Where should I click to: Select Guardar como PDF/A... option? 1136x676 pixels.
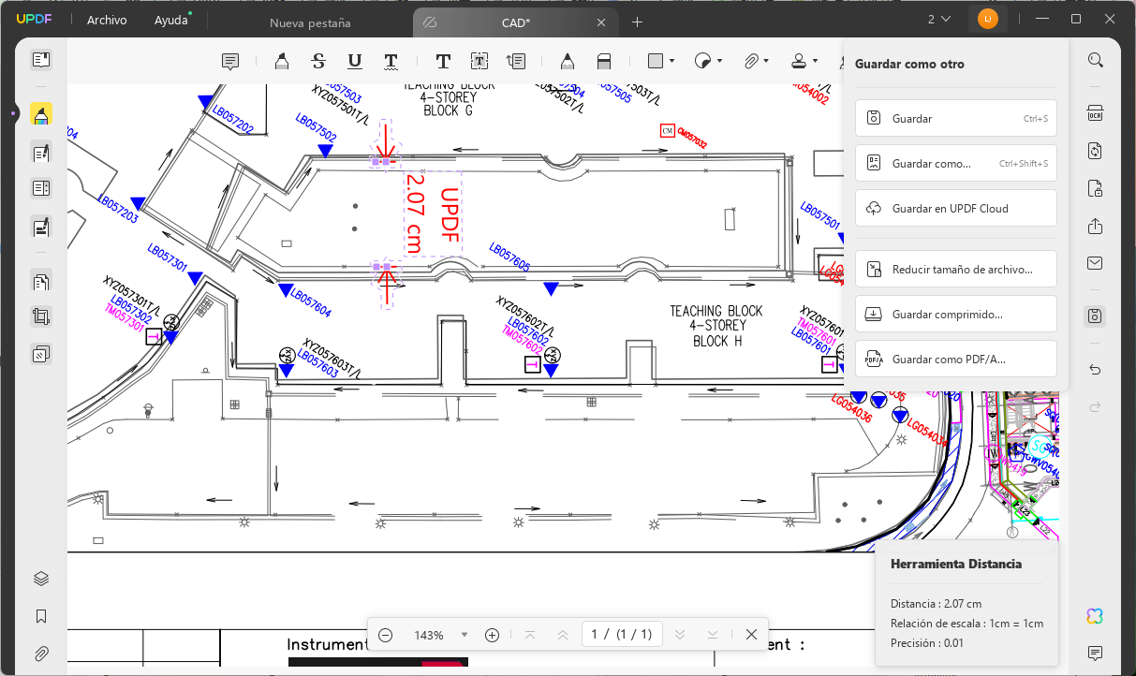pos(956,360)
